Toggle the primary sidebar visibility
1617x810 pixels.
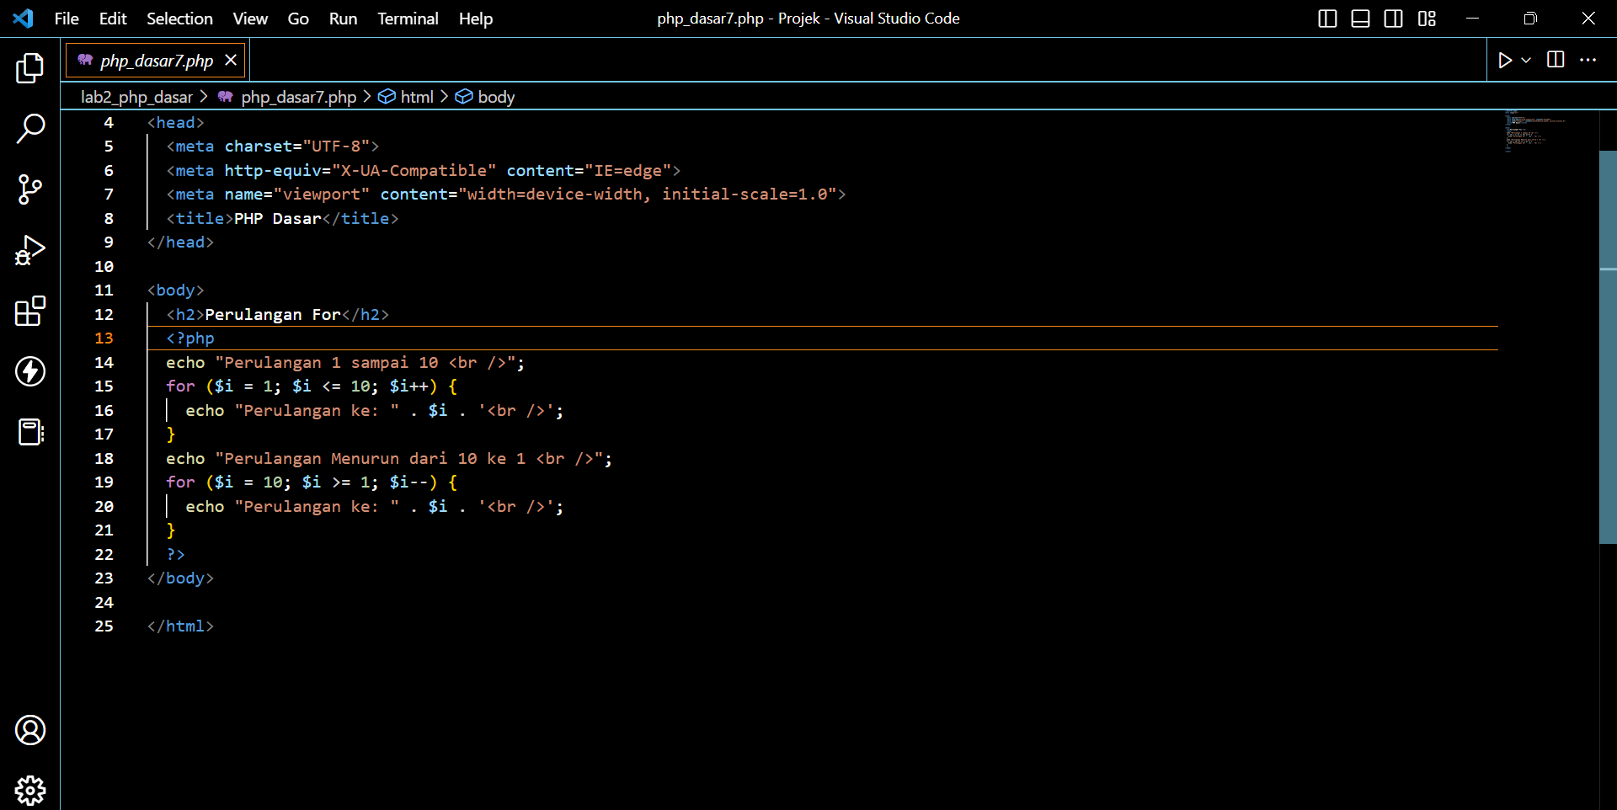tap(1327, 19)
